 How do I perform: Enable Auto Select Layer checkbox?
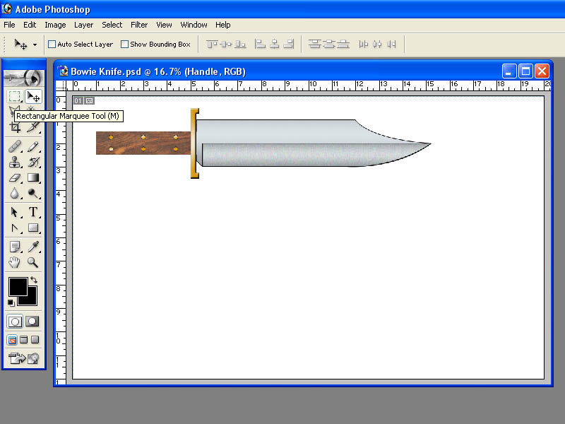52,45
